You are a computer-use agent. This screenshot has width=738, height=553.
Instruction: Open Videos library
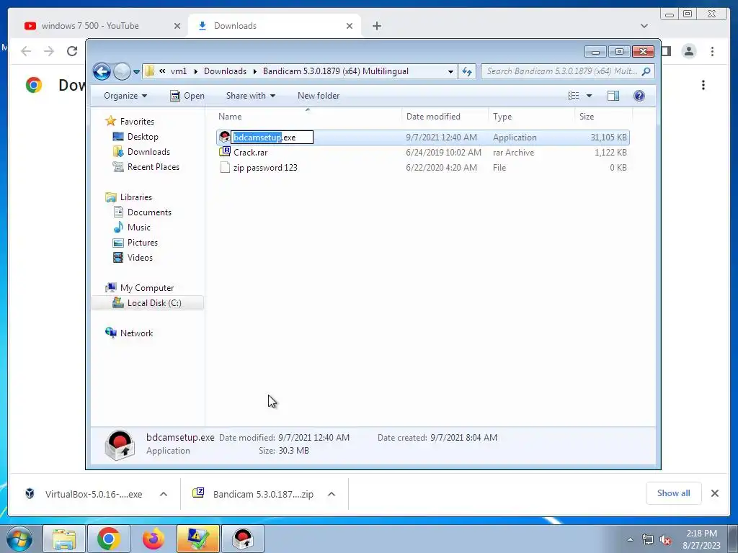click(x=139, y=258)
